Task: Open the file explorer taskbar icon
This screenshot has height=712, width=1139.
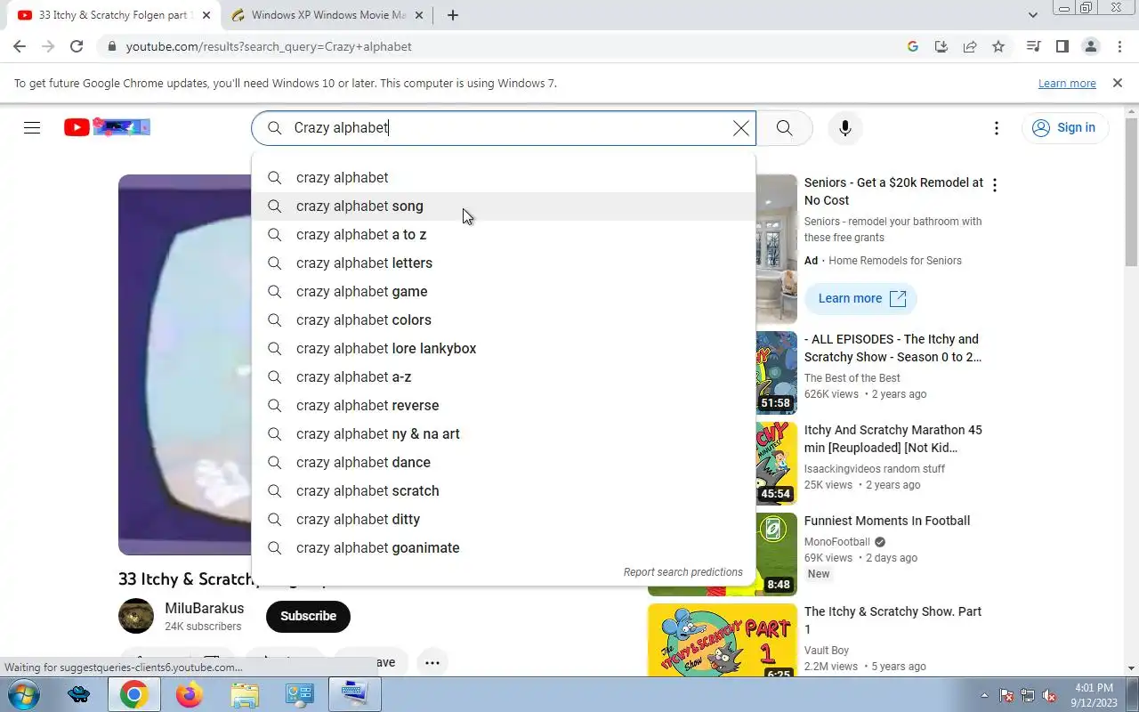Action: click(244, 694)
